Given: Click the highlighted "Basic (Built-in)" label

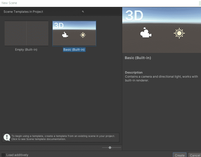Looking at the screenshot, I should [x=74, y=50].
